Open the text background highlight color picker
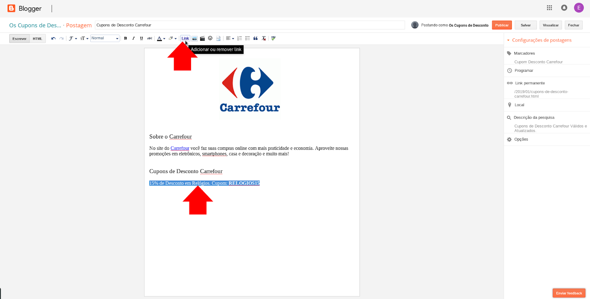 tap(173, 38)
